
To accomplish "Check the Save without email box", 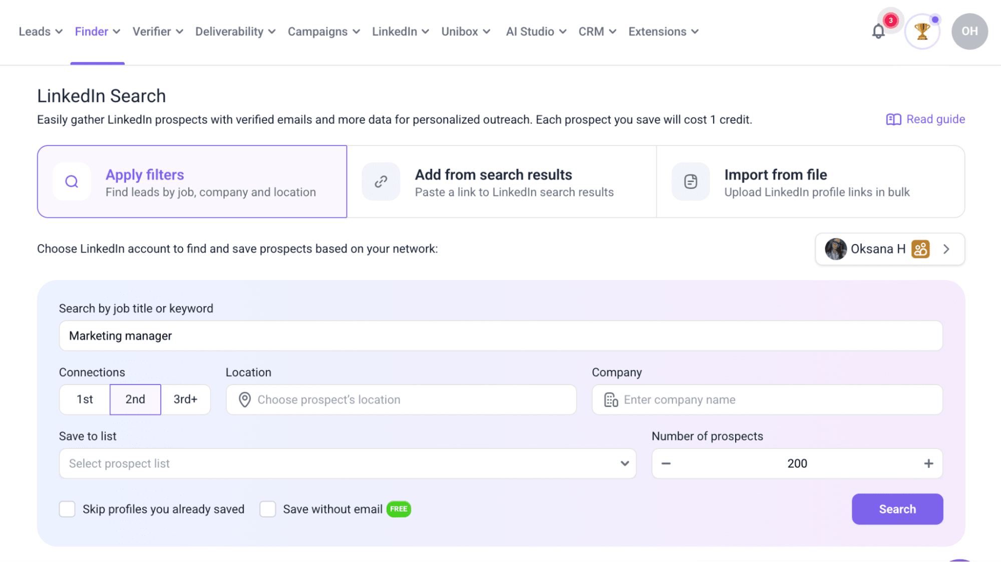I will point(268,509).
